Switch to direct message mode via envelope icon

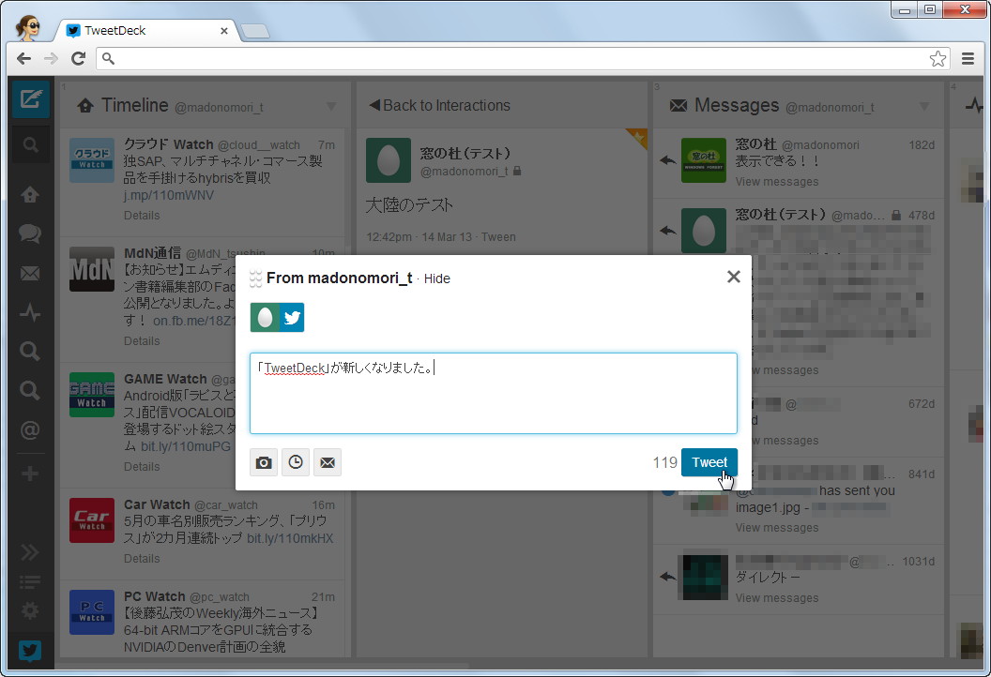[326, 462]
